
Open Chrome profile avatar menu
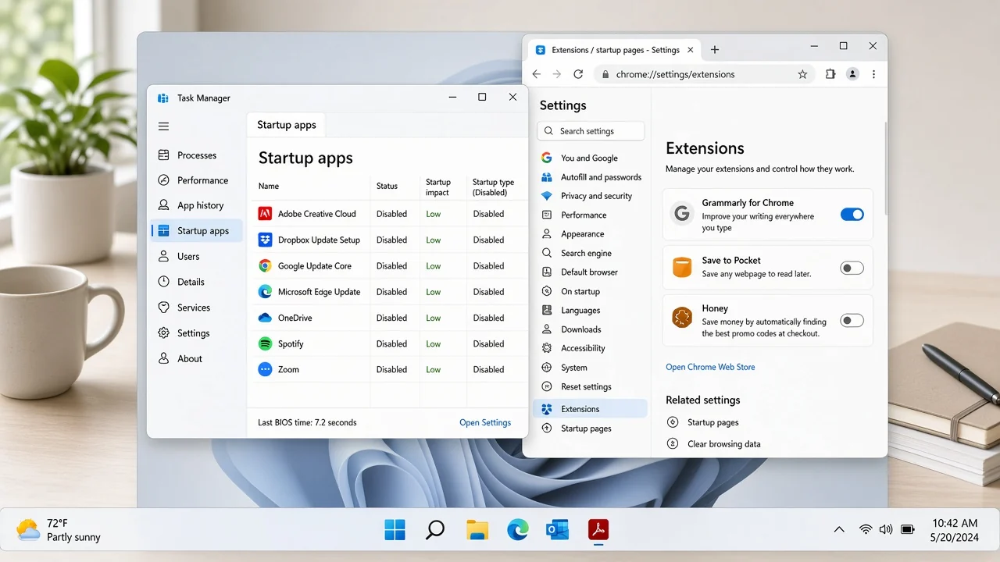tap(852, 74)
